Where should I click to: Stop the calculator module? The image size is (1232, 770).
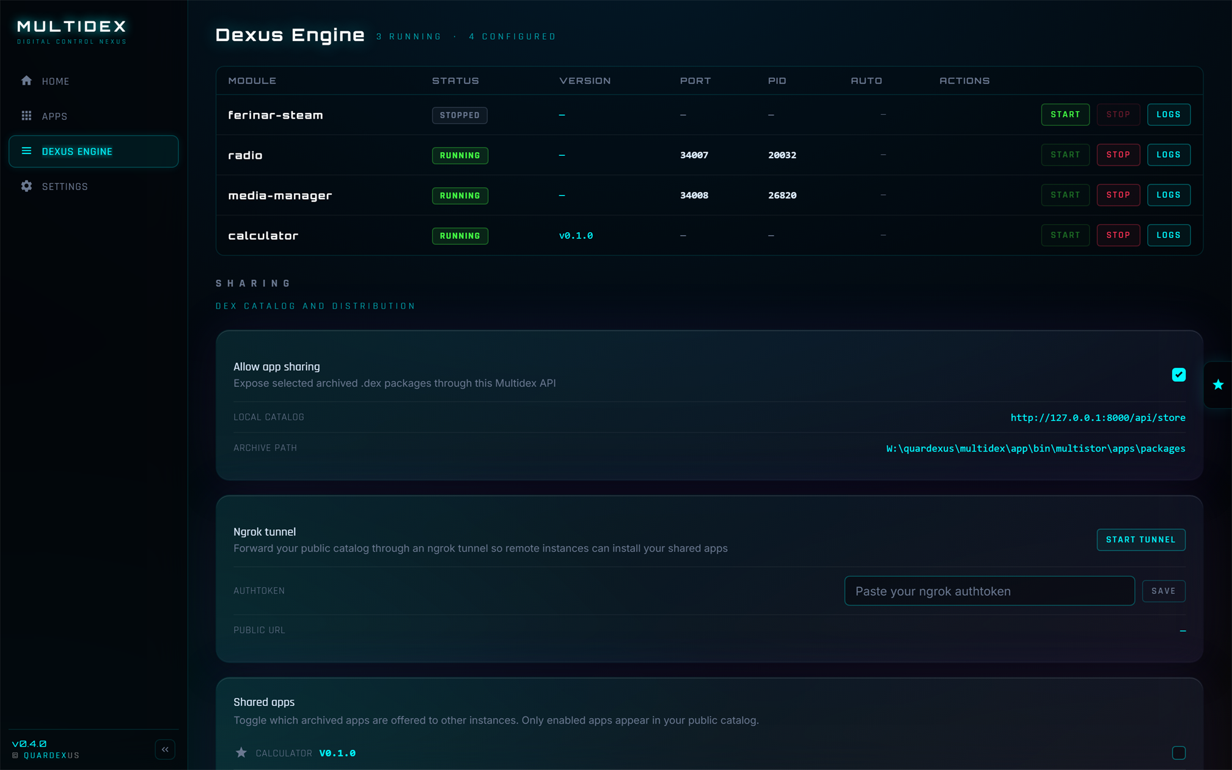tap(1118, 235)
